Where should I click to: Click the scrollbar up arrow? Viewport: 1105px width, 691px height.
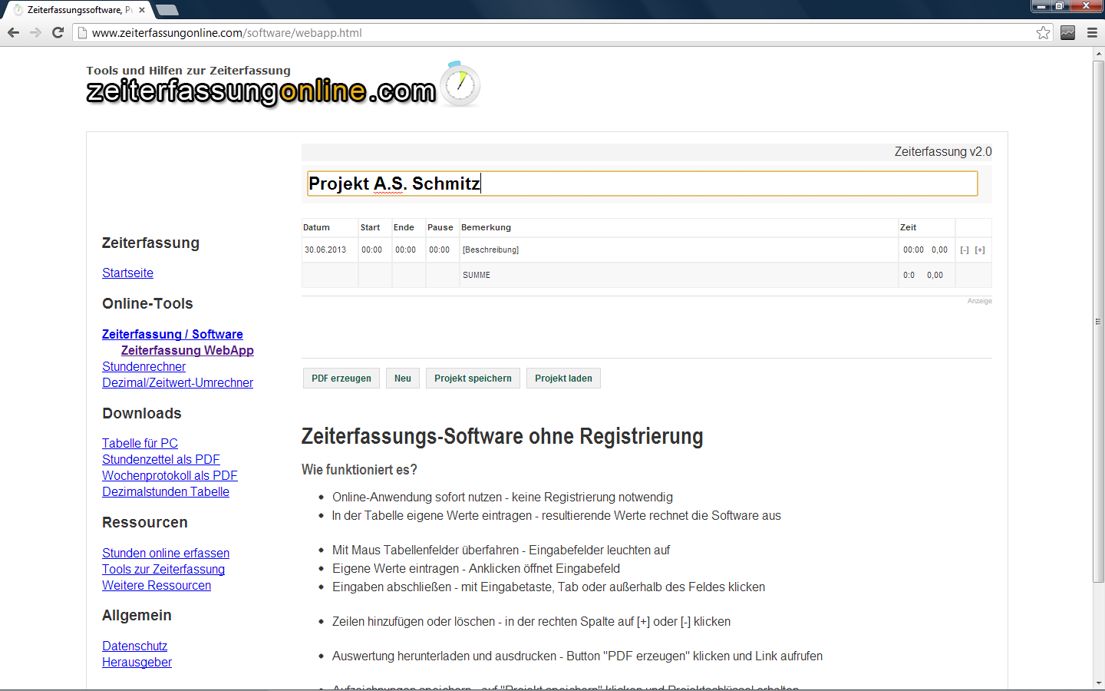click(1098, 54)
